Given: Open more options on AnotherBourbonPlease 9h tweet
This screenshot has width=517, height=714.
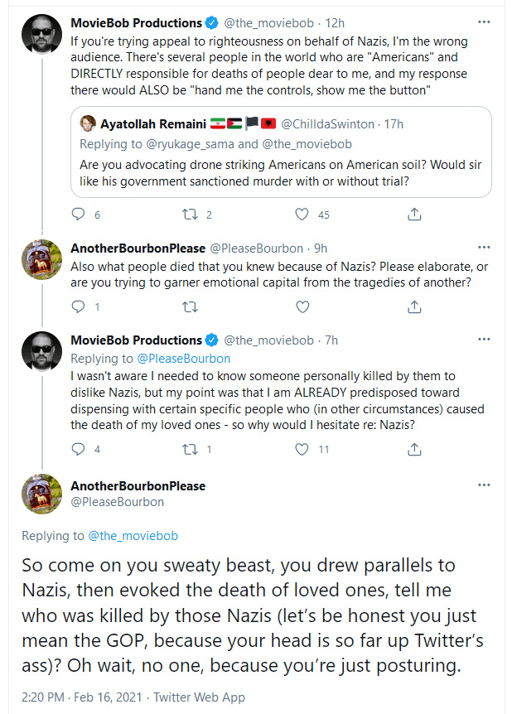Looking at the screenshot, I should pos(484,248).
